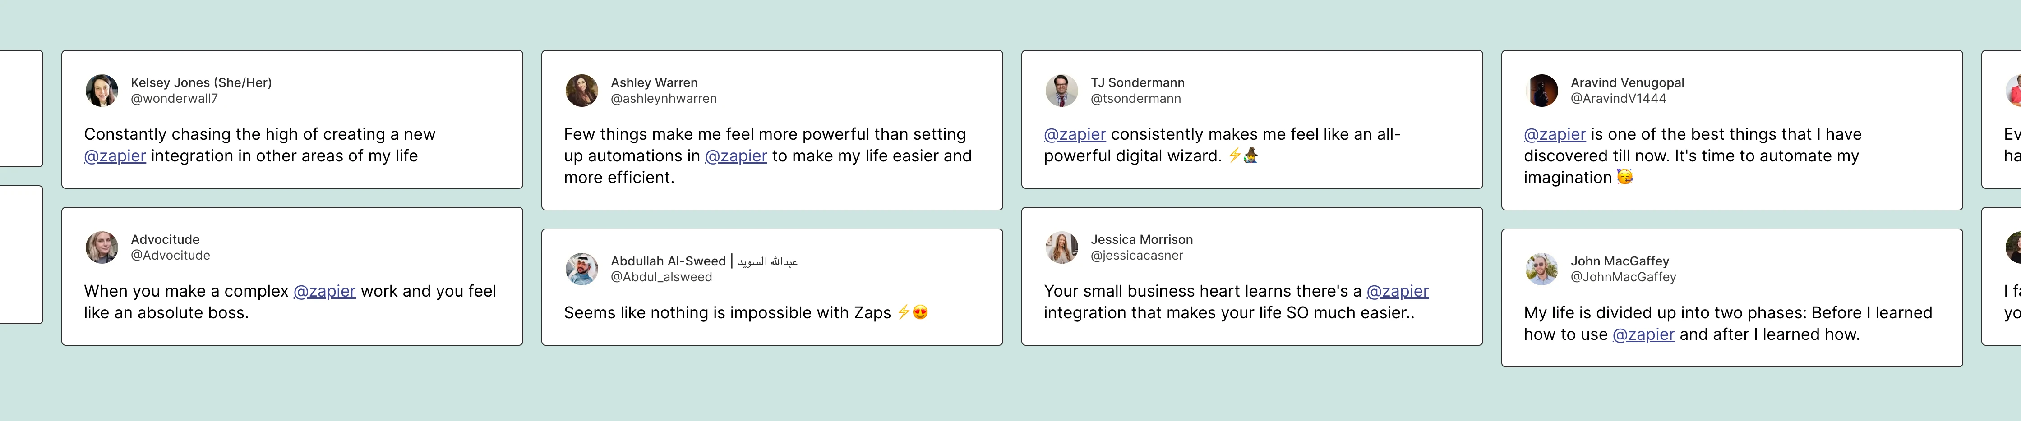Open @zapier link in Advocitude's tweet
2021x421 pixels.
pyautogui.click(x=324, y=292)
